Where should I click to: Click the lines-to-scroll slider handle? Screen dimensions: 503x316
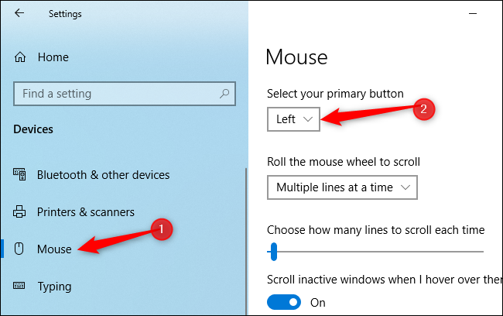click(x=273, y=251)
